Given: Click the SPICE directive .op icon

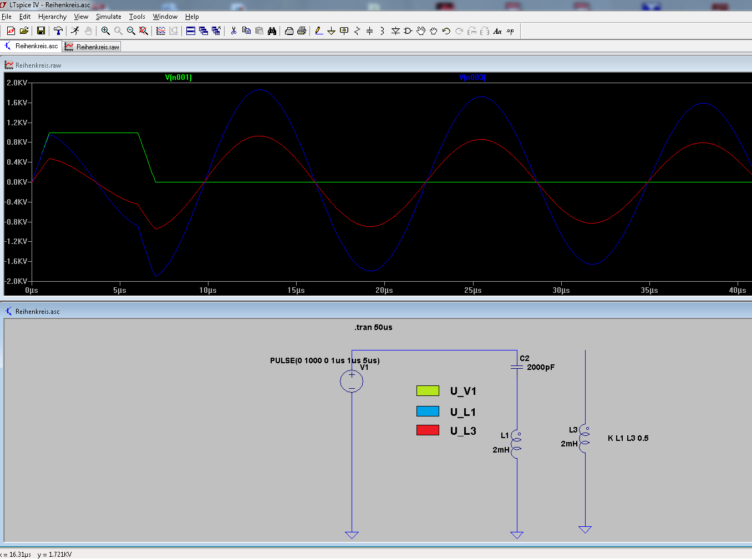Looking at the screenshot, I should pyautogui.click(x=510, y=31).
